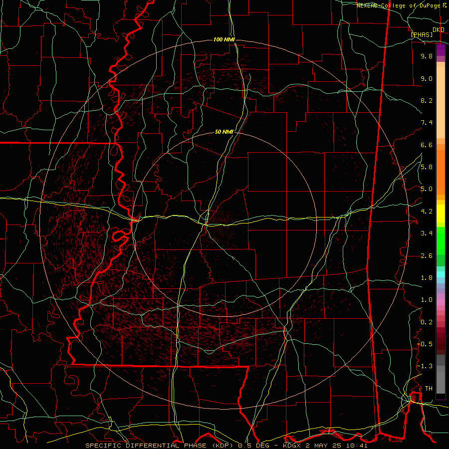Screen dimensions: 449x449
Task: Click the [PHAS] unit label
Action: [x=422, y=35]
